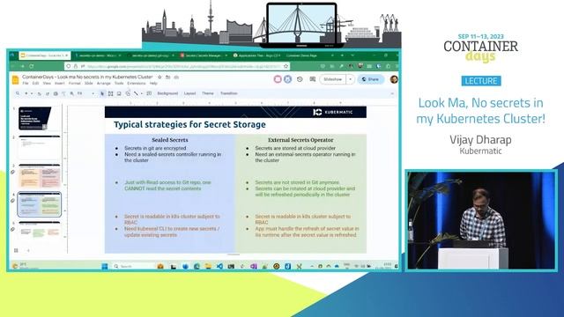This screenshot has height=317, width=564.
Task: Start the Slideshow
Action: pos(333,79)
